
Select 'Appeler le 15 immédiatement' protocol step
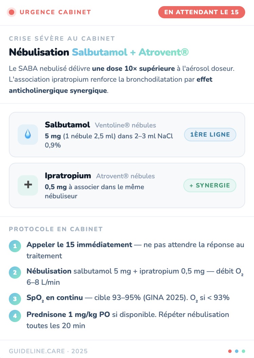79,244
